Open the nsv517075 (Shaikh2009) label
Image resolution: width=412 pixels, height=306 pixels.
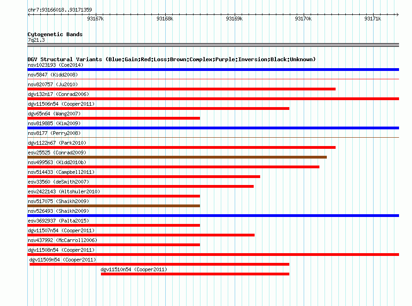[x=58, y=201]
